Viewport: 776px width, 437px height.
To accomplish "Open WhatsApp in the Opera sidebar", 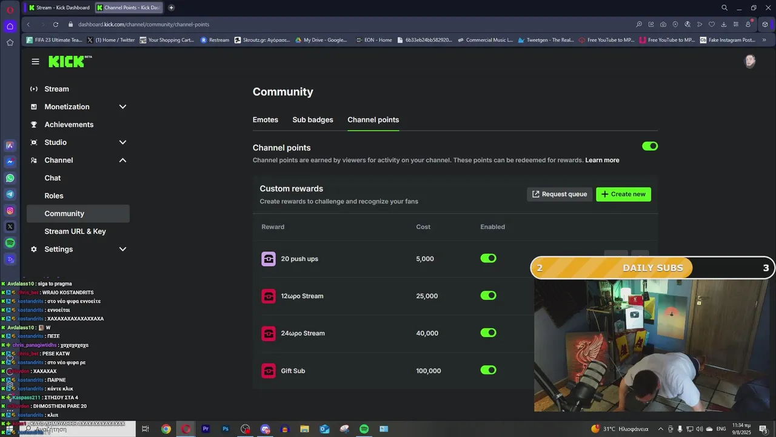I will pos(10,178).
